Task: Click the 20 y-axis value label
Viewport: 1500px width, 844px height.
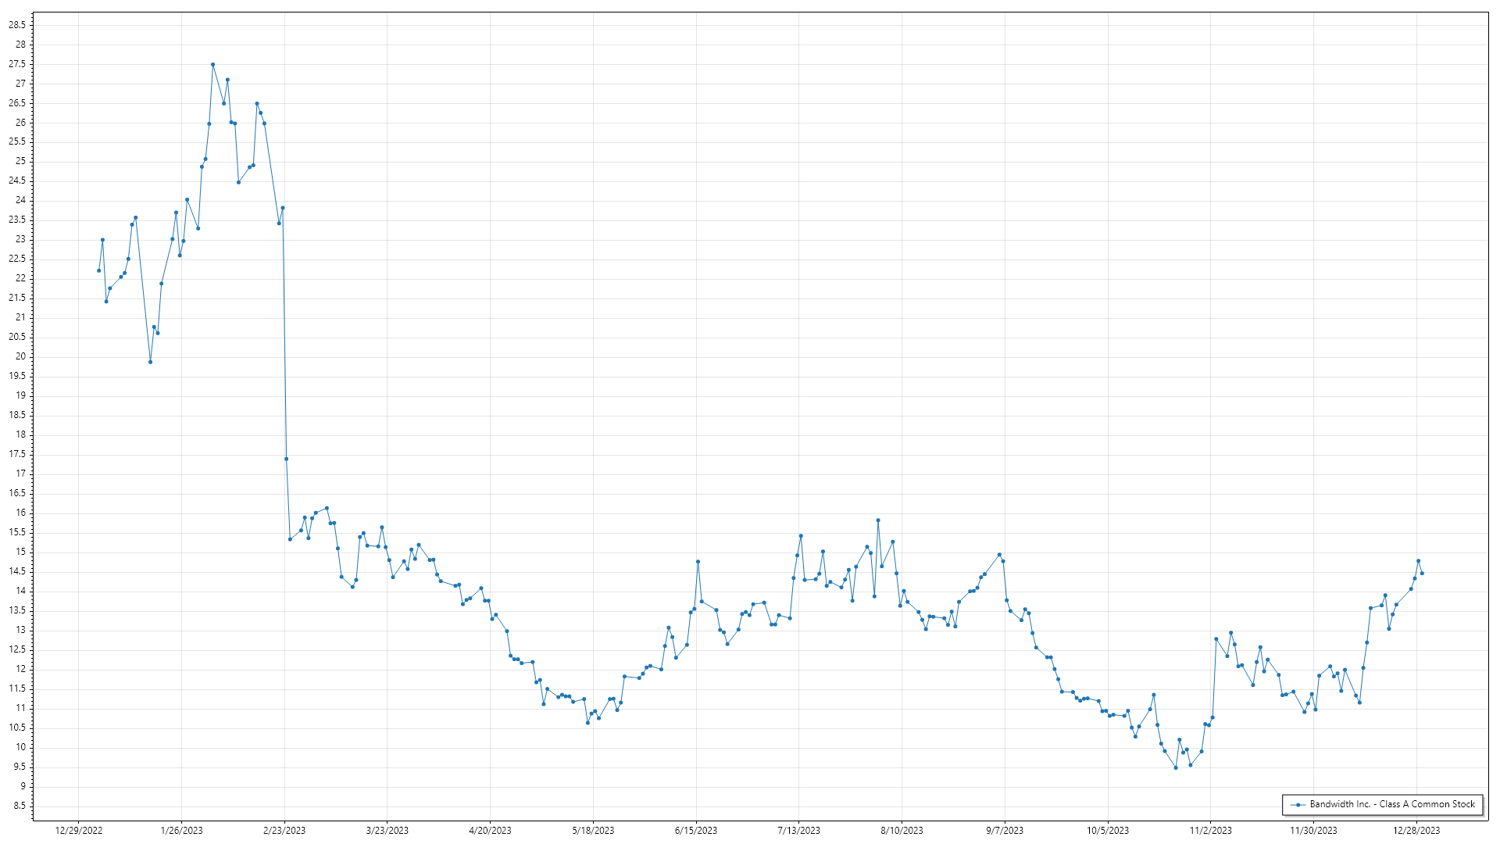Action: [20, 356]
